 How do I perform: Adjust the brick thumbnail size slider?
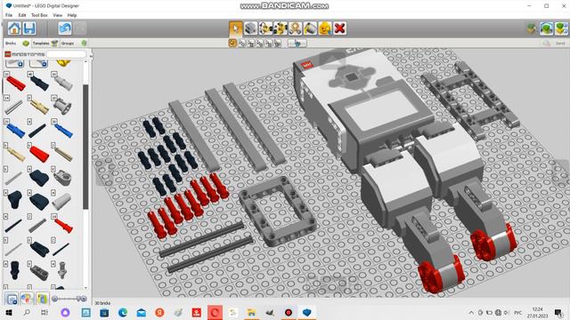(69, 299)
